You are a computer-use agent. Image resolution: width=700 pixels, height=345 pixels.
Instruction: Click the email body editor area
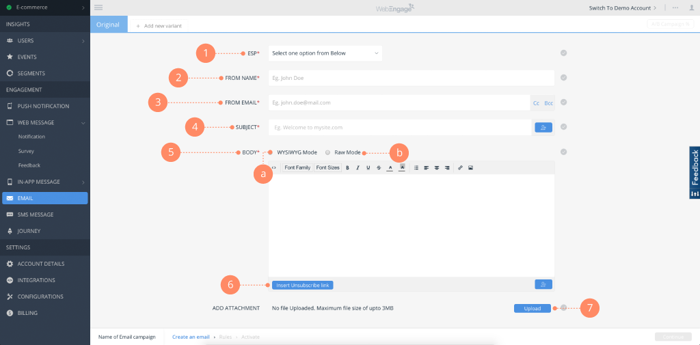click(x=411, y=225)
